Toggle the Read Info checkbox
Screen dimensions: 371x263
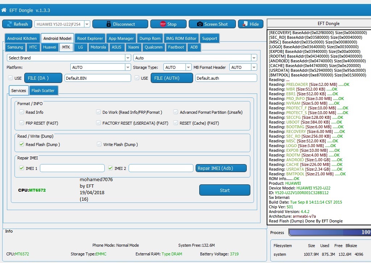[x=21, y=112]
